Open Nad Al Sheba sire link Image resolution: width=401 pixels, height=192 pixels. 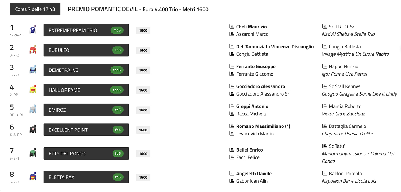click(336, 34)
